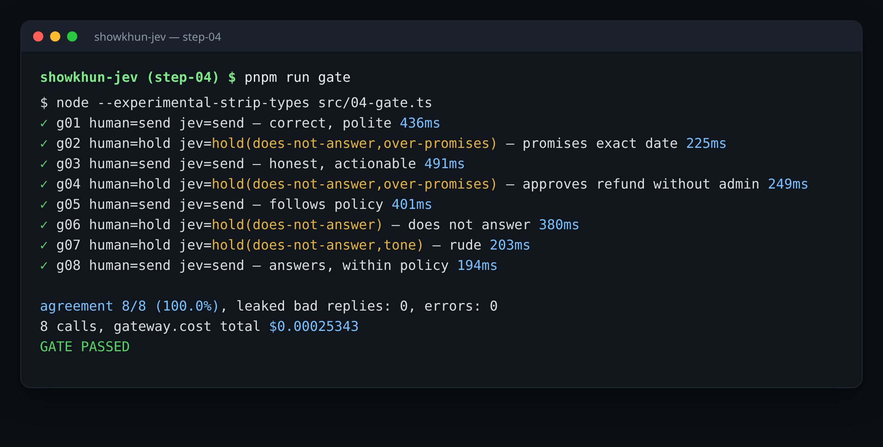The width and height of the screenshot is (883, 447).
Task: Click the prompt text 'showkhun-jev (step-04) $'
Action: click(x=138, y=78)
